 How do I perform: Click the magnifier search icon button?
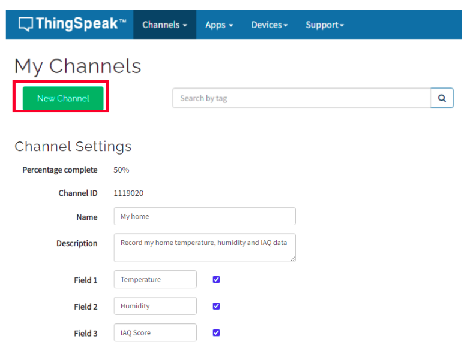point(442,98)
